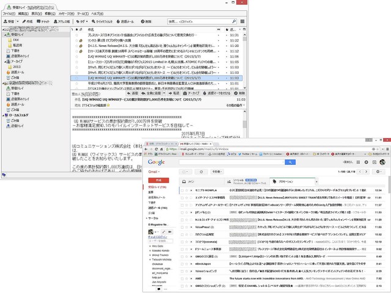This screenshot has height=293, width=391.
Task: Open the アドレス帳 address book
Action: 62,21
